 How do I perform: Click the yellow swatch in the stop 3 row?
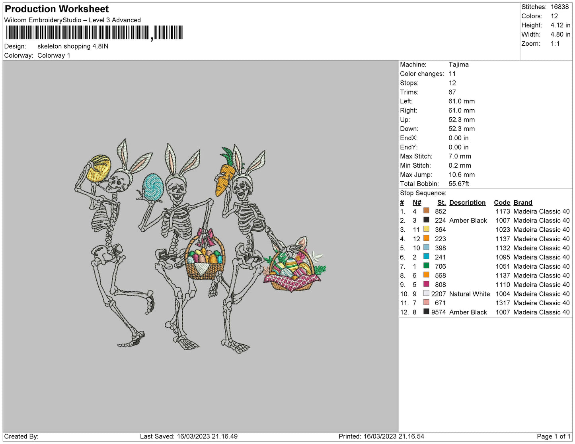[x=427, y=229]
